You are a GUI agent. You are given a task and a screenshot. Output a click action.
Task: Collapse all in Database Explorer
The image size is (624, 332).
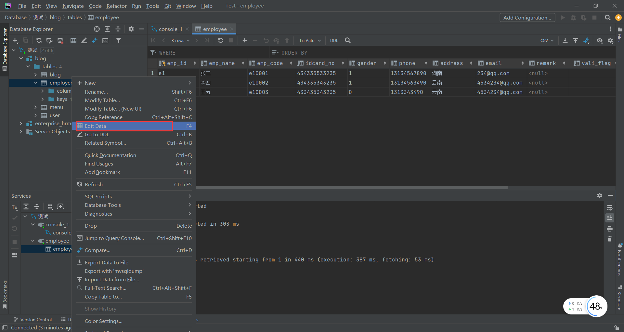118,29
